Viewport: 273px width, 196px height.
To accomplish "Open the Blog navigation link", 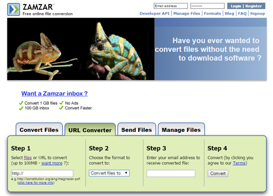I will point(229,13).
